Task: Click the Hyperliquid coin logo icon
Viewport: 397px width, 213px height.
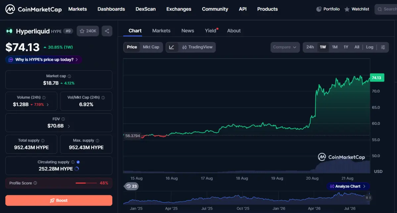Action: point(9,31)
